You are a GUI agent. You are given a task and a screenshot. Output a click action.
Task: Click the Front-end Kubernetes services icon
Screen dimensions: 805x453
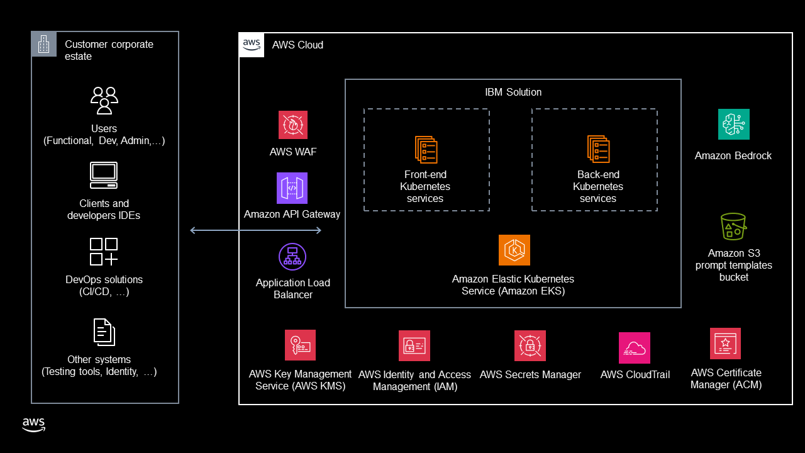coord(425,149)
